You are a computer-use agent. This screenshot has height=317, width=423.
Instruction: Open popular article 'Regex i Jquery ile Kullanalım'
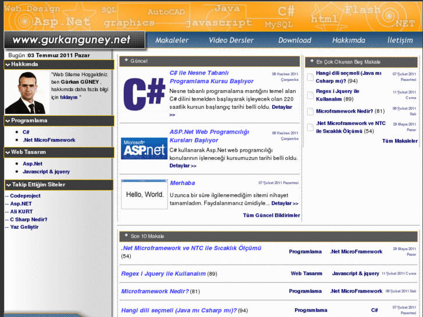pos(337,95)
